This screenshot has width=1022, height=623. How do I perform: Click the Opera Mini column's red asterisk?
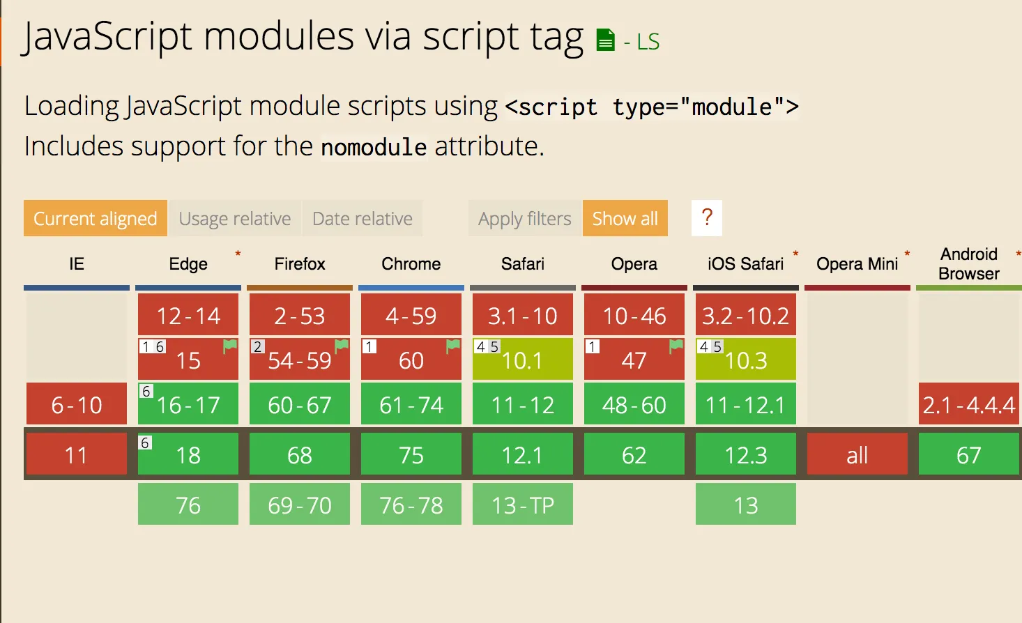coord(907,254)
